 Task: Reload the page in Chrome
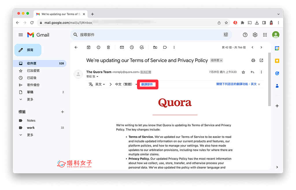[32, 23]
